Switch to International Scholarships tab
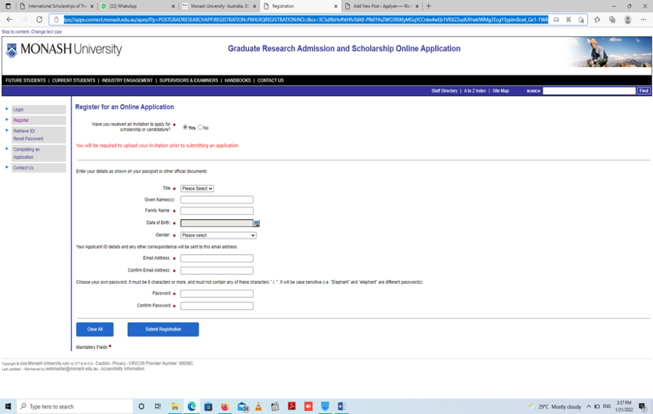This screenshot has height=414, width=653. coord(57,6)
